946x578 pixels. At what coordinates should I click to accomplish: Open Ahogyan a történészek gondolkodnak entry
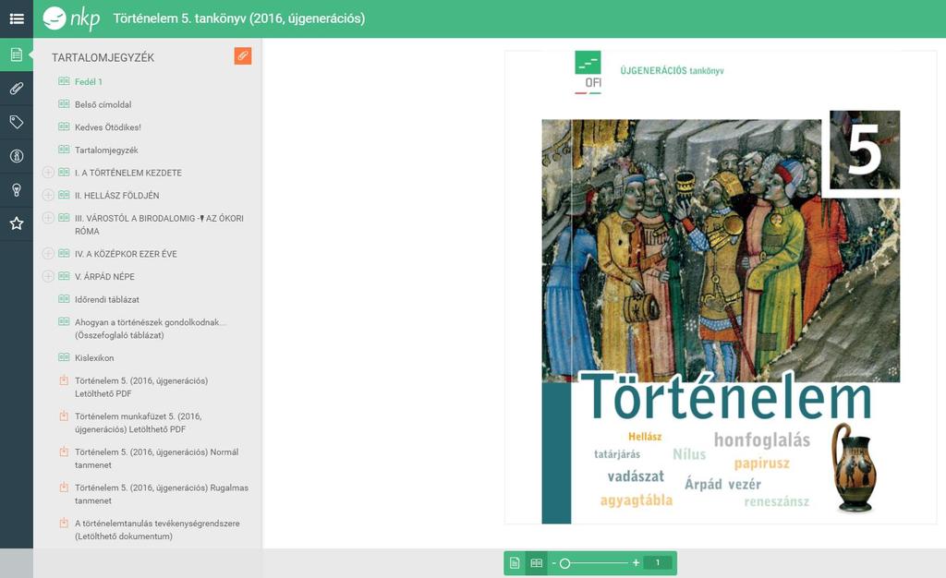(x=151, y=329)
